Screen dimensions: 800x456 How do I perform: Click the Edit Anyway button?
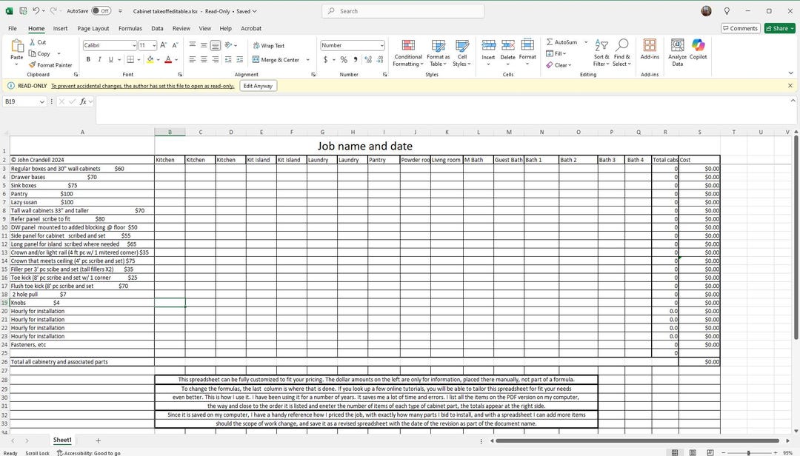[258, 86]
